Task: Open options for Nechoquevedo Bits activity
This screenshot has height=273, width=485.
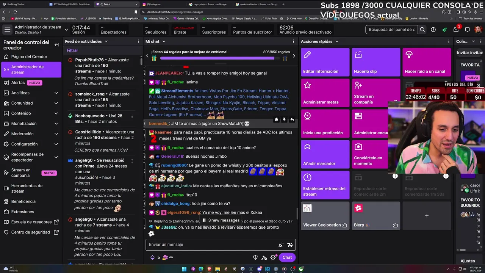Action: click(x=132, y=116)
